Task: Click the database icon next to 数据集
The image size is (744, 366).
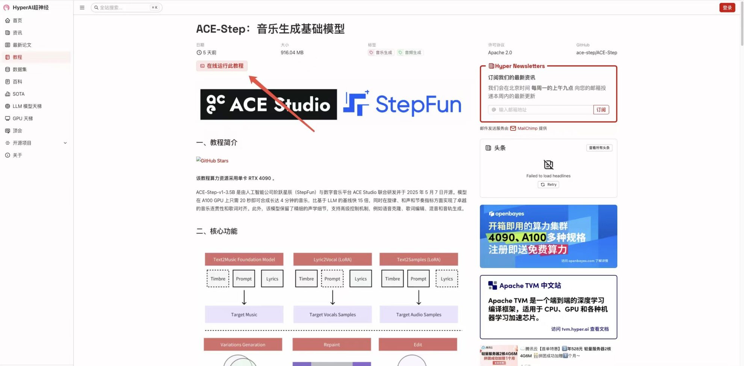Action: (8, 70)
